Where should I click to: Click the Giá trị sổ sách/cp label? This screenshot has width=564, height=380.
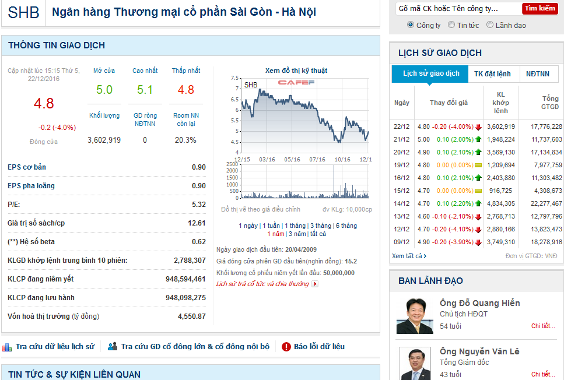coord(36,223)
